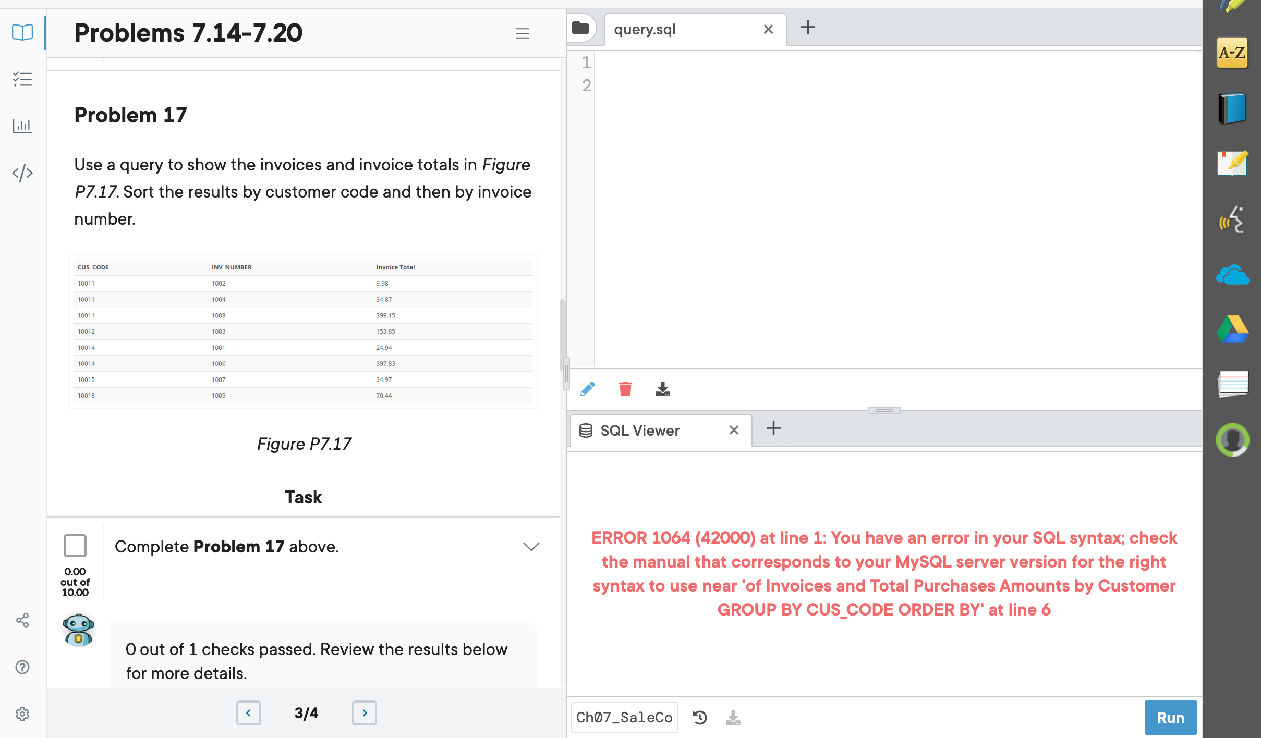Open the Problems panel hamburger menu
The height and width of the screenshot is (738, 1261).
point(522,33)
